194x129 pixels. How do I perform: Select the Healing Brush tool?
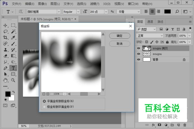tap(5, 44)
